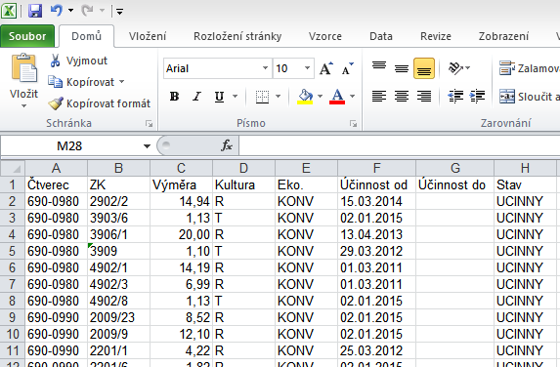This screenshot has height=367, width=560.
Task: Undo the last action
Action: tap(57, 11)
